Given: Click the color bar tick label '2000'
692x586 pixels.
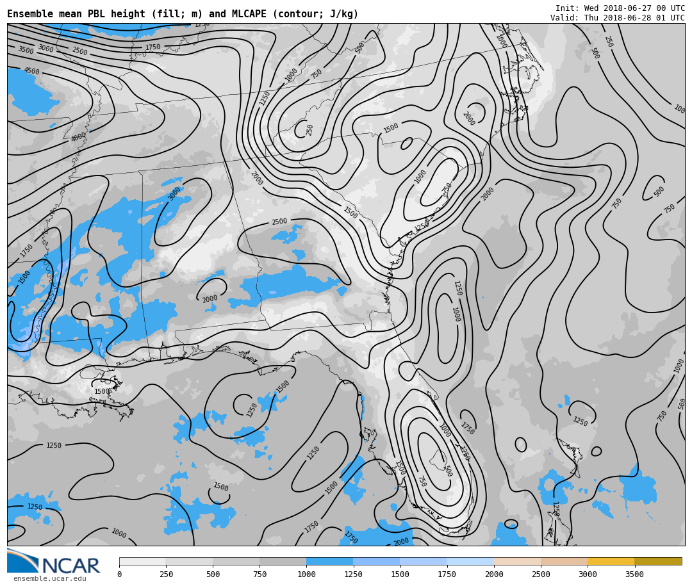Looking at the screenshot, I should click(x=494, y=574).
